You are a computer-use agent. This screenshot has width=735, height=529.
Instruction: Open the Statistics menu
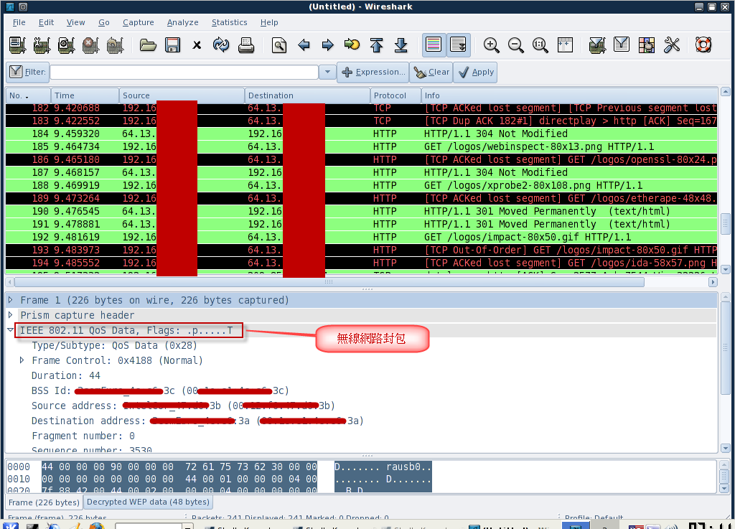tap(229, 22)
